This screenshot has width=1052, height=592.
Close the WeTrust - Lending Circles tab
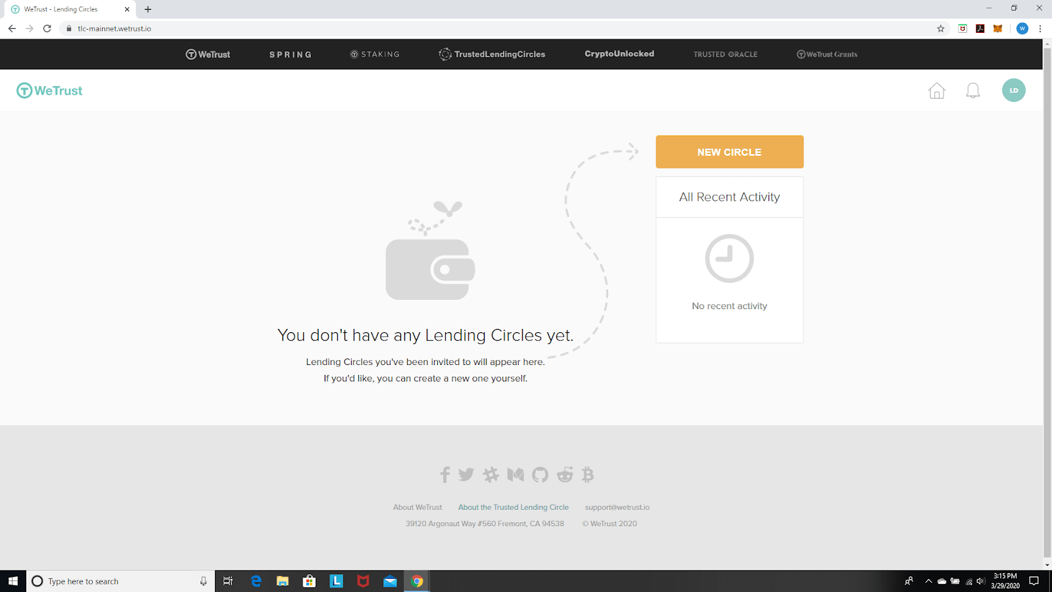(x=127, y=9)
